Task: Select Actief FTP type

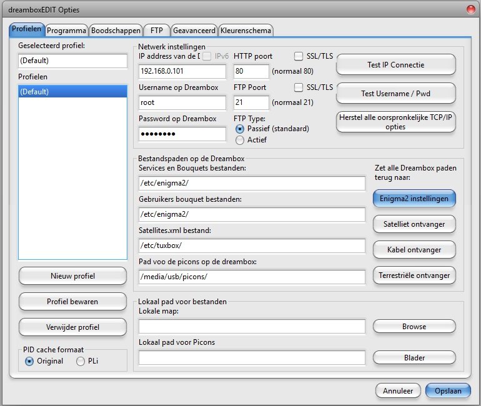Action: [240, 141]
